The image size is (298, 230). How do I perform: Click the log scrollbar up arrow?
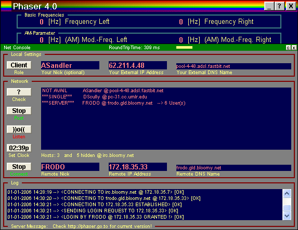pyautogui.click(x=287, y=193)
